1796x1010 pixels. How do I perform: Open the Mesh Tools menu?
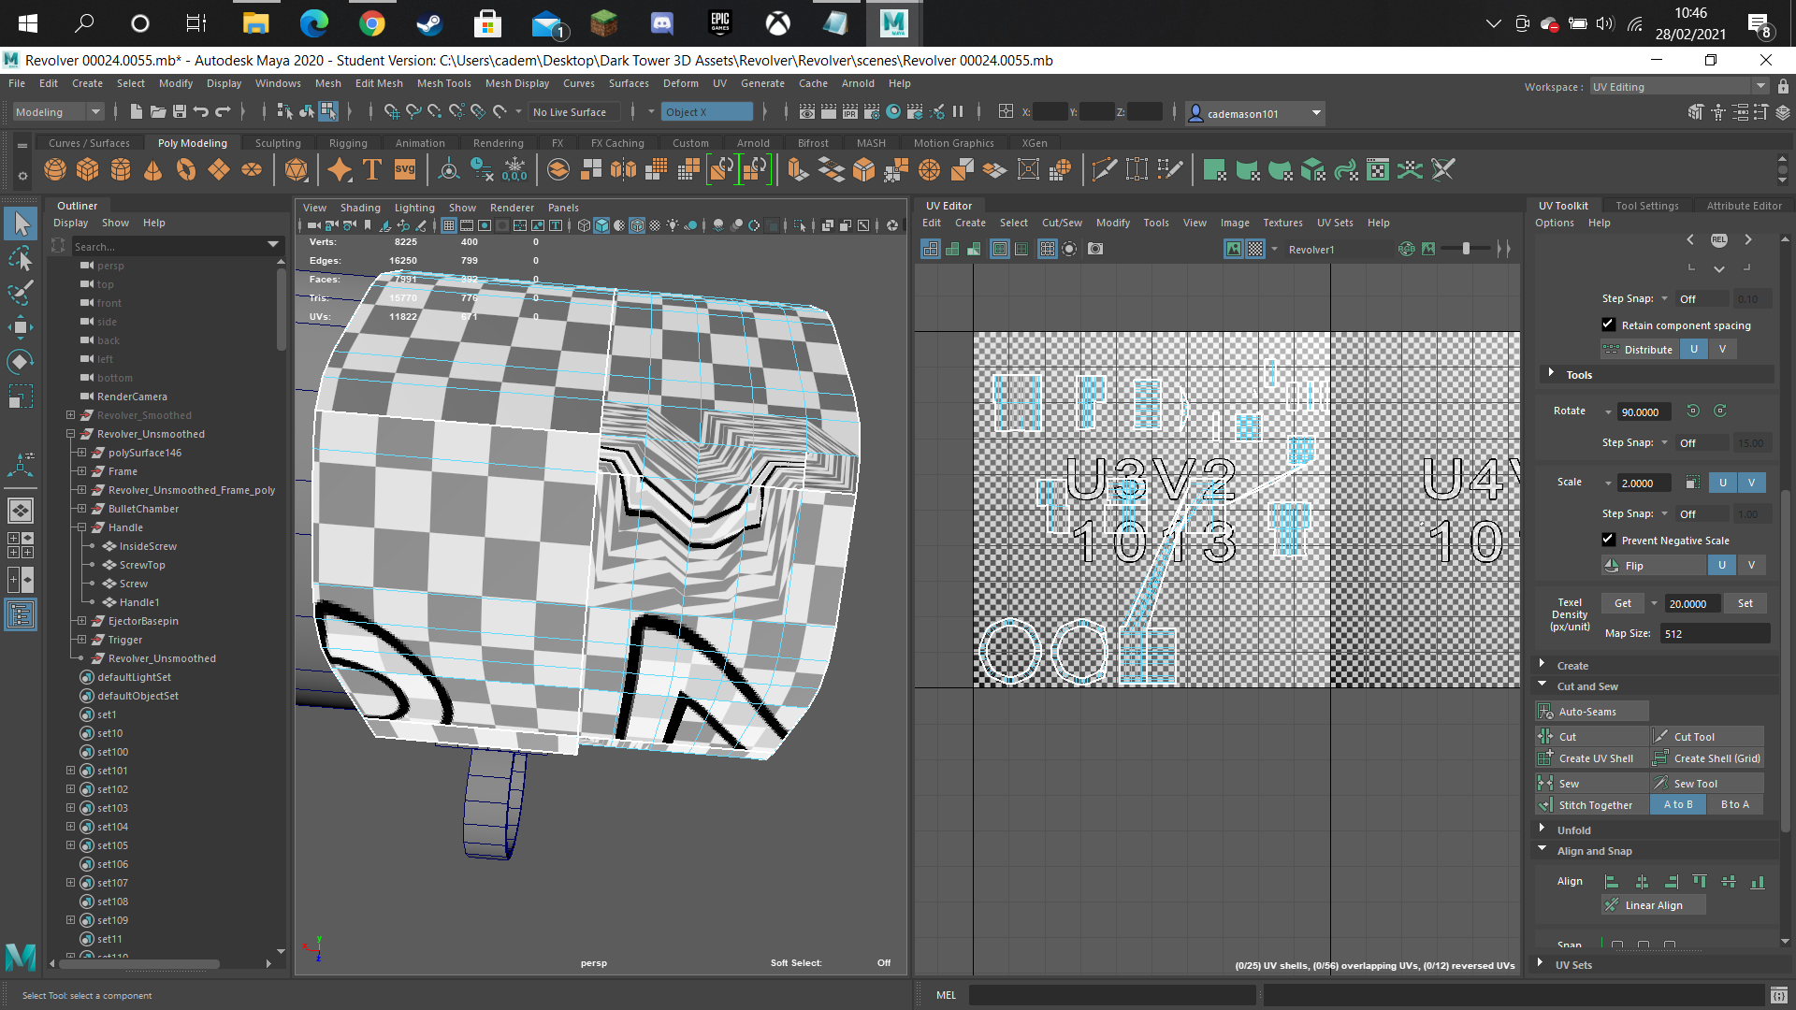(443, 83)
